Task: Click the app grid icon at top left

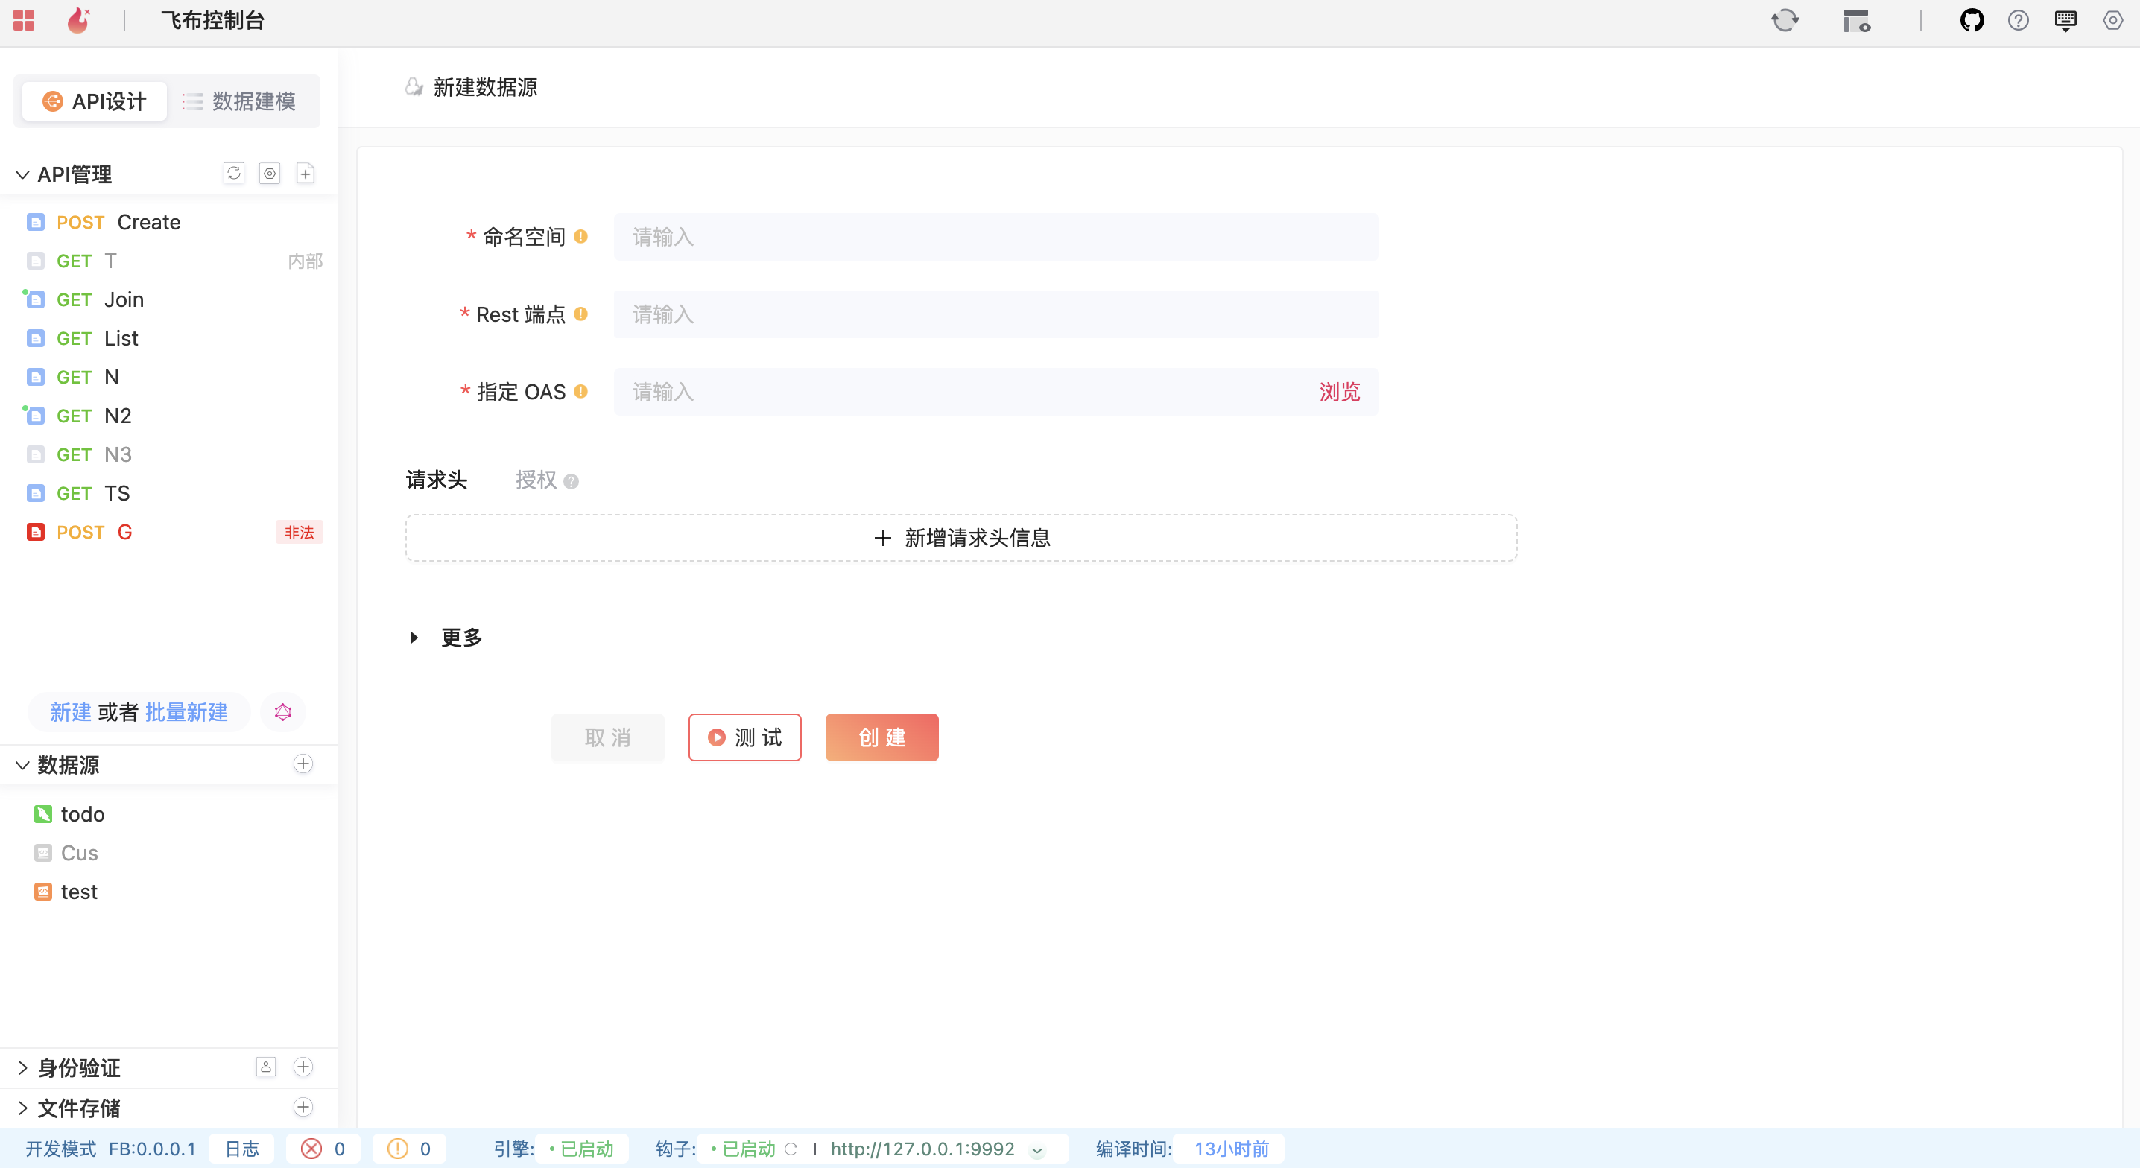Action: tap(24, 20)
